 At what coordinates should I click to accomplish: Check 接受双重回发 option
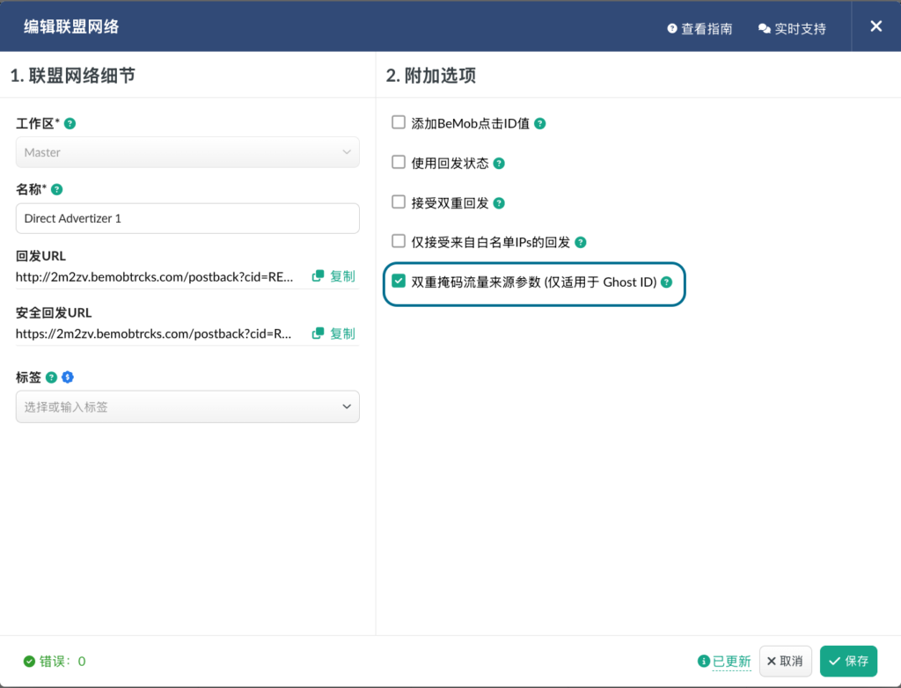(399, 202)
